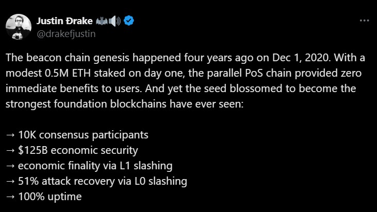Click the "economic finality via L1 slashing" bullet
The width and height of the screenshot is (377, 212).
95,166
